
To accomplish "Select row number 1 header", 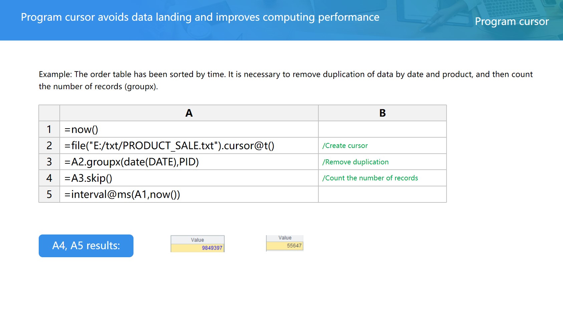I will pos(49,129).
